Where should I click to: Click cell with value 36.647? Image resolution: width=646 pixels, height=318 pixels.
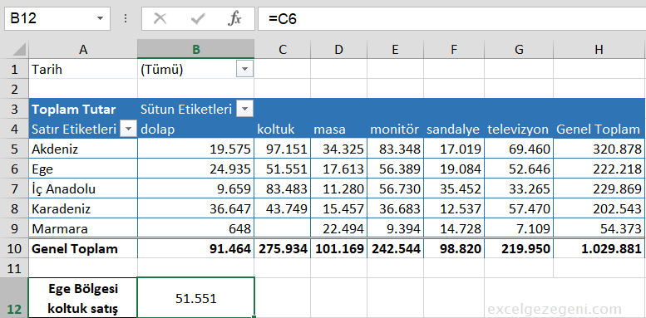(x=196, y=208)
